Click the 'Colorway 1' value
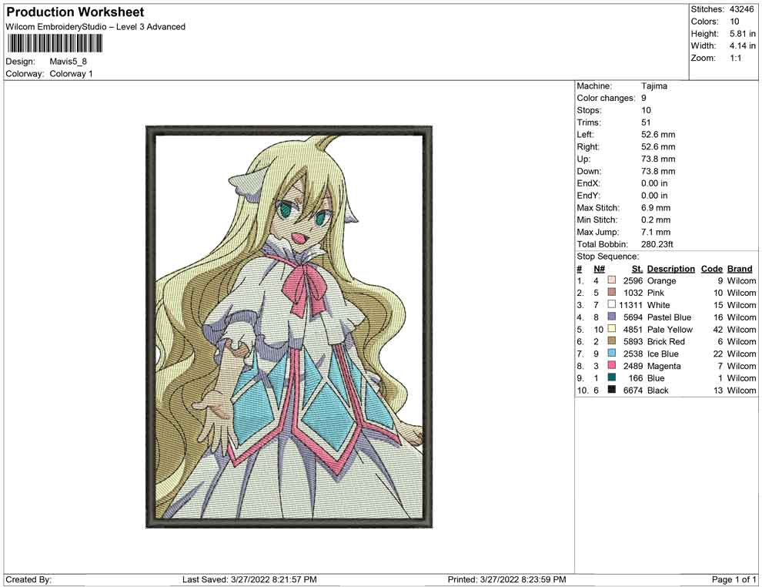The height and width of the screenshot is (587, 762). pyautogui.click(x=71, y=74)
